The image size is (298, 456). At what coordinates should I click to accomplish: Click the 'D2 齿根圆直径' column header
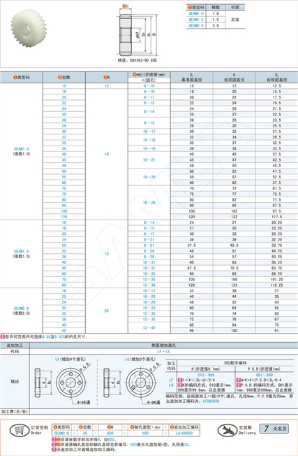pos(277,78)
